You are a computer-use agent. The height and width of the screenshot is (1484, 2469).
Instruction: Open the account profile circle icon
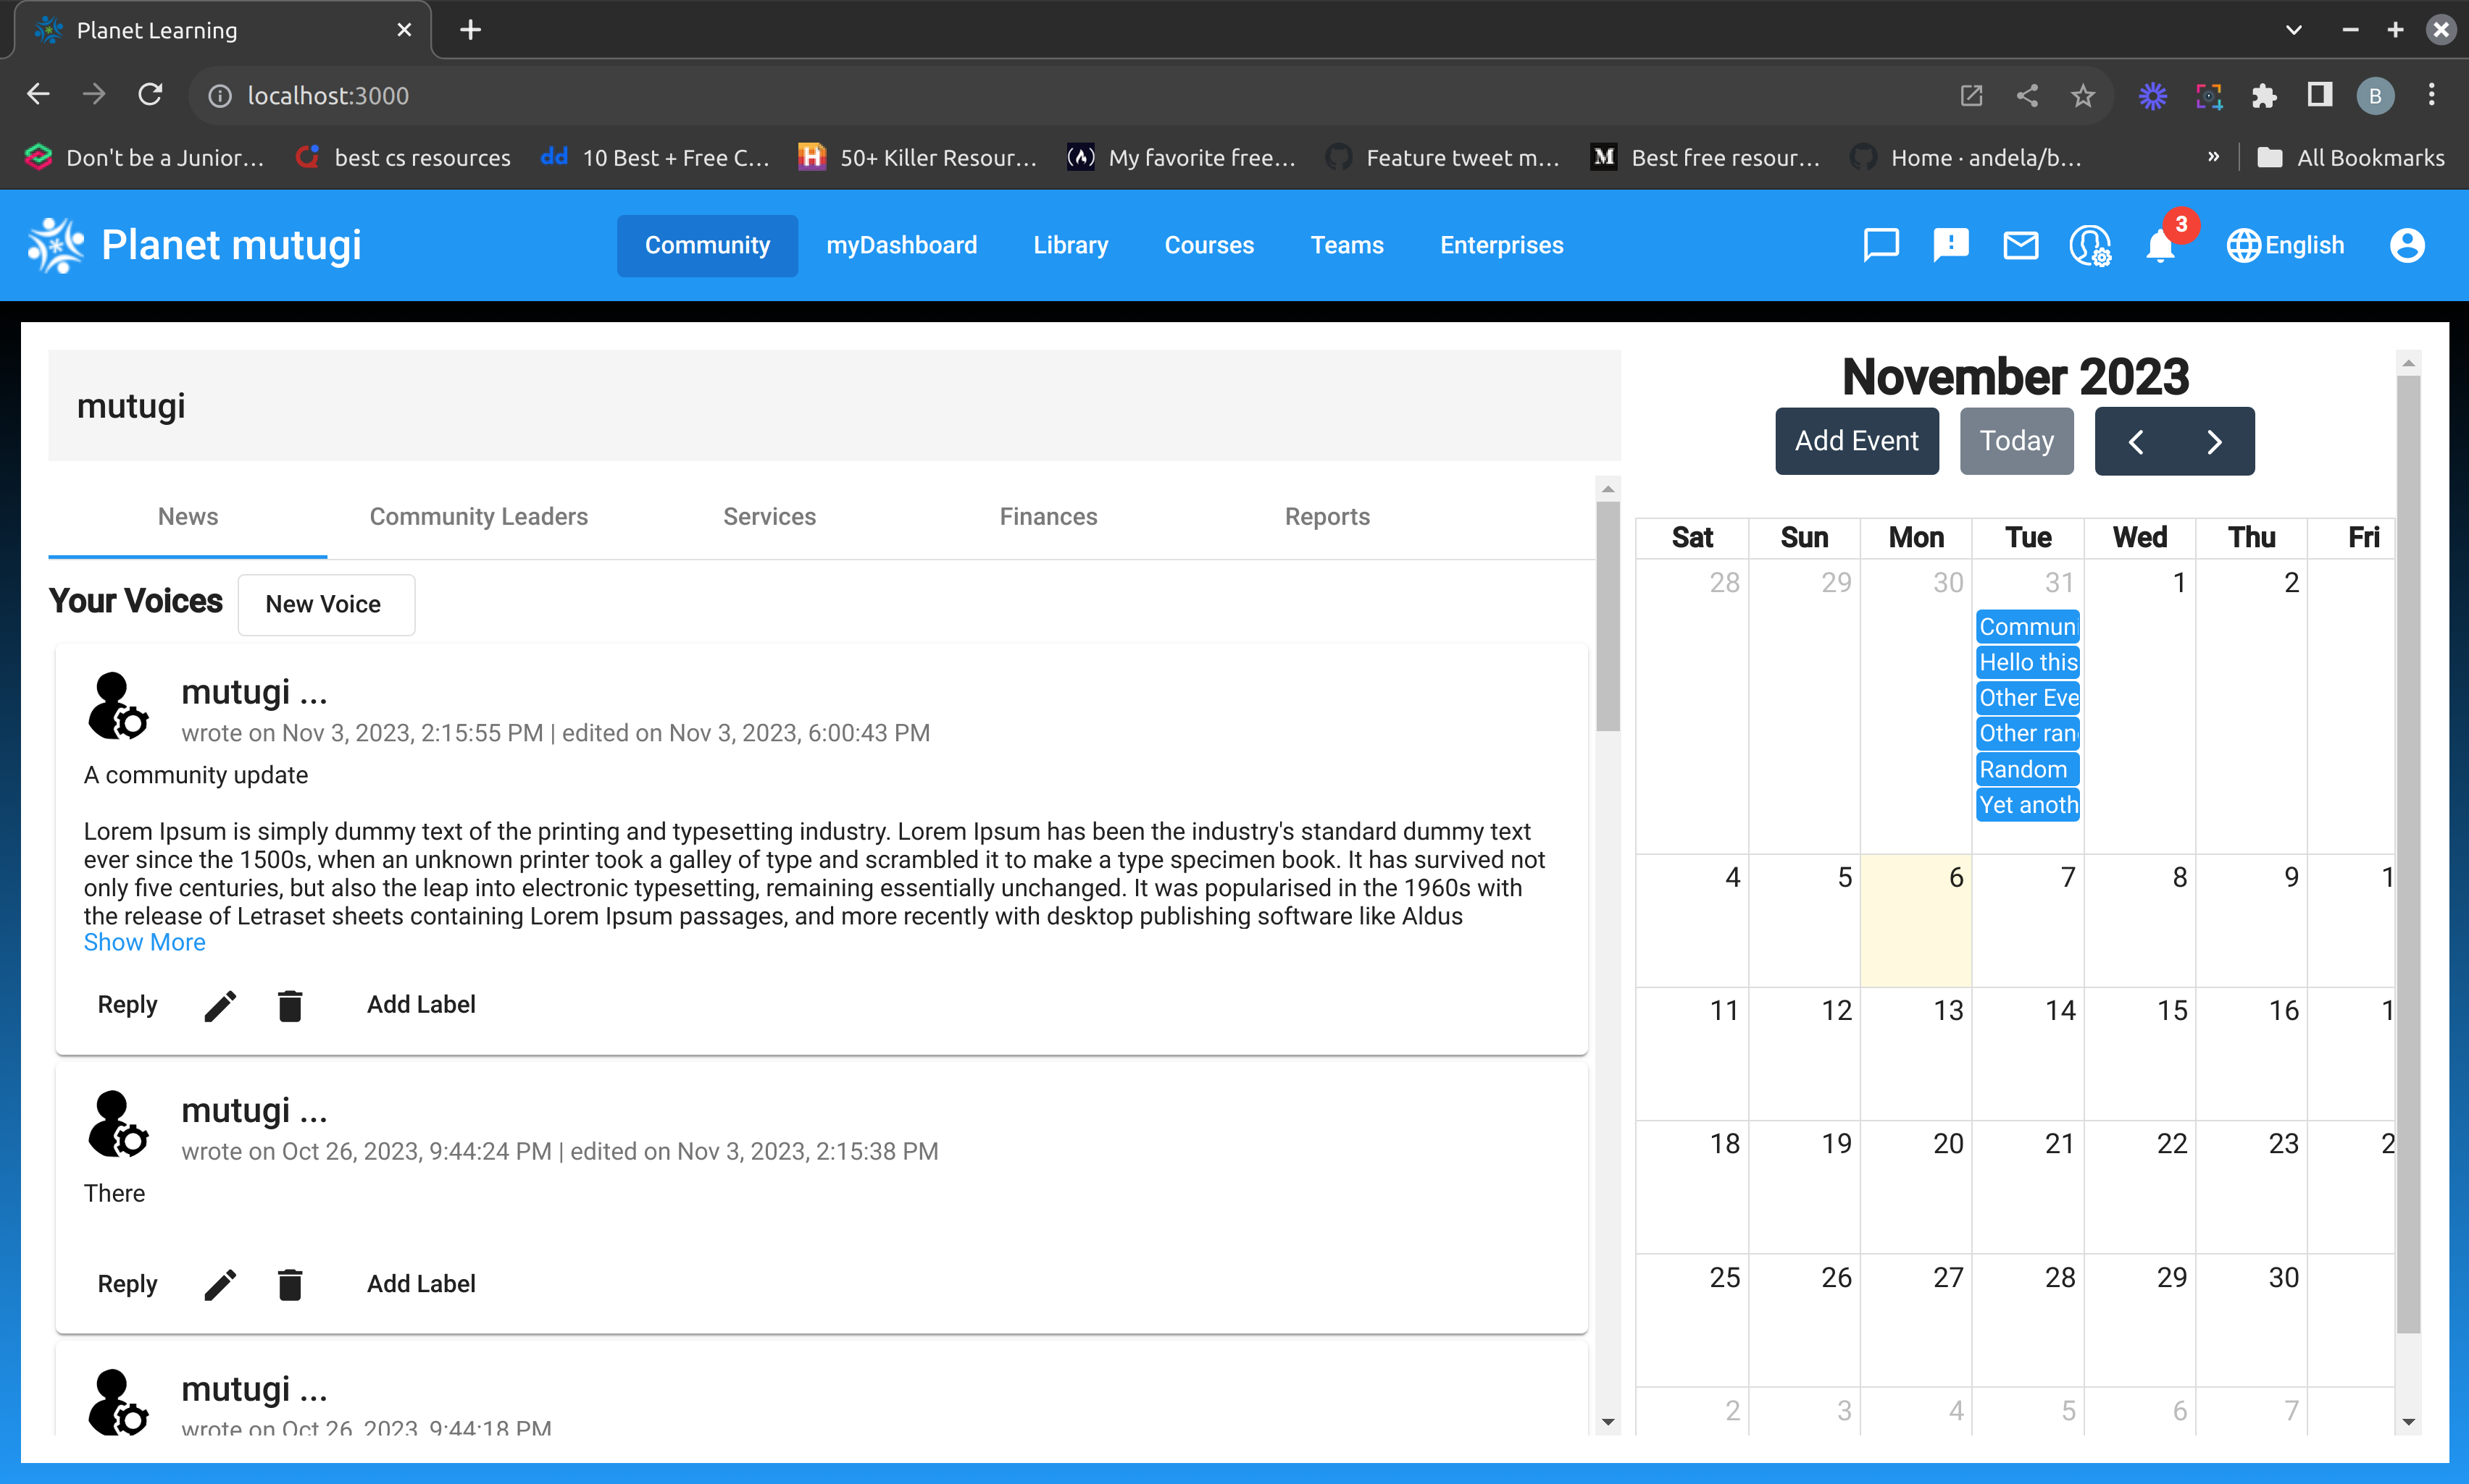point(2406,245)
